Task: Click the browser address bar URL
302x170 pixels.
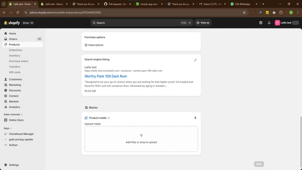Action: click(x=65, y=12)
